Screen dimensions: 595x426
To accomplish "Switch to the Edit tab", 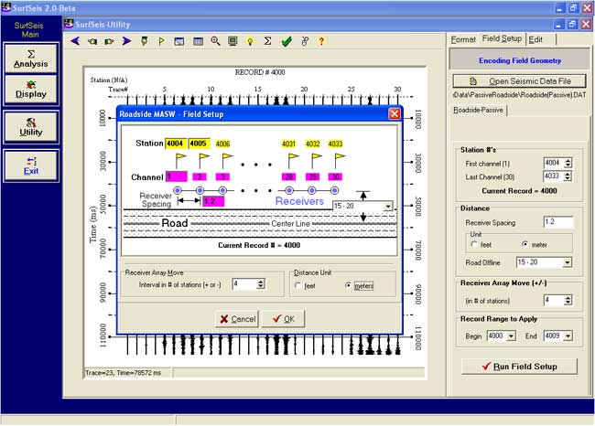I will pyautogui.click(x=535, y=39).
